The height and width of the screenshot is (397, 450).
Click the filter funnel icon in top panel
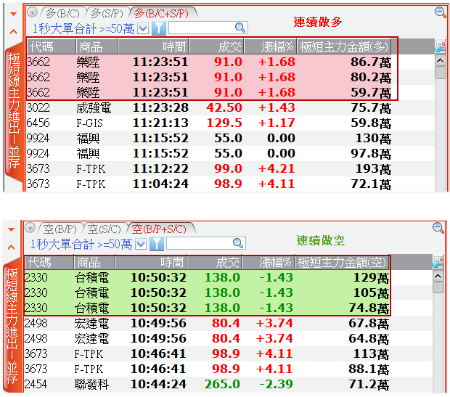tap(158, 28)
